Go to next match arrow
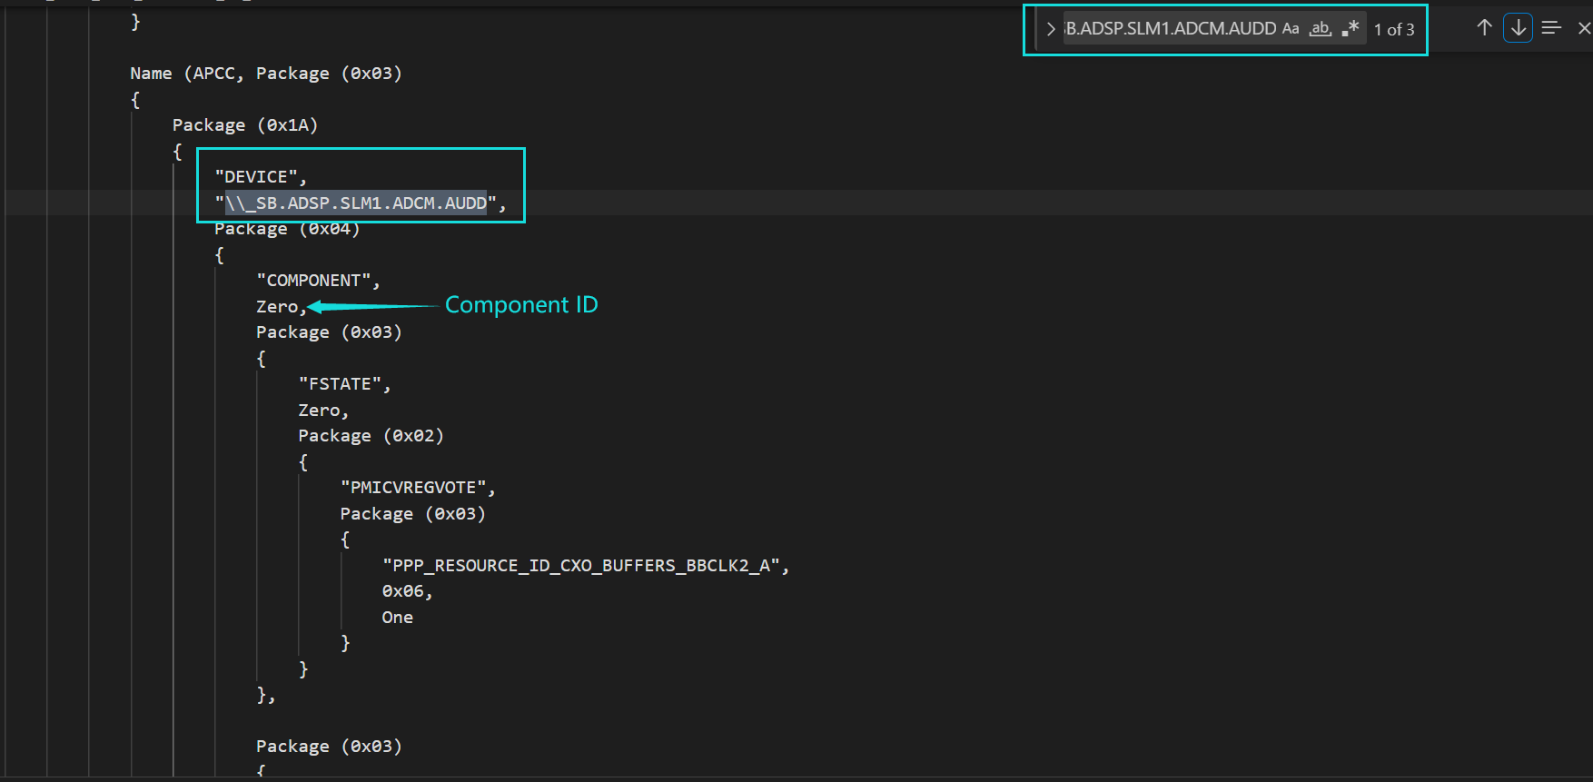This screenshot has height=782, width=1593. (1518, 28)
